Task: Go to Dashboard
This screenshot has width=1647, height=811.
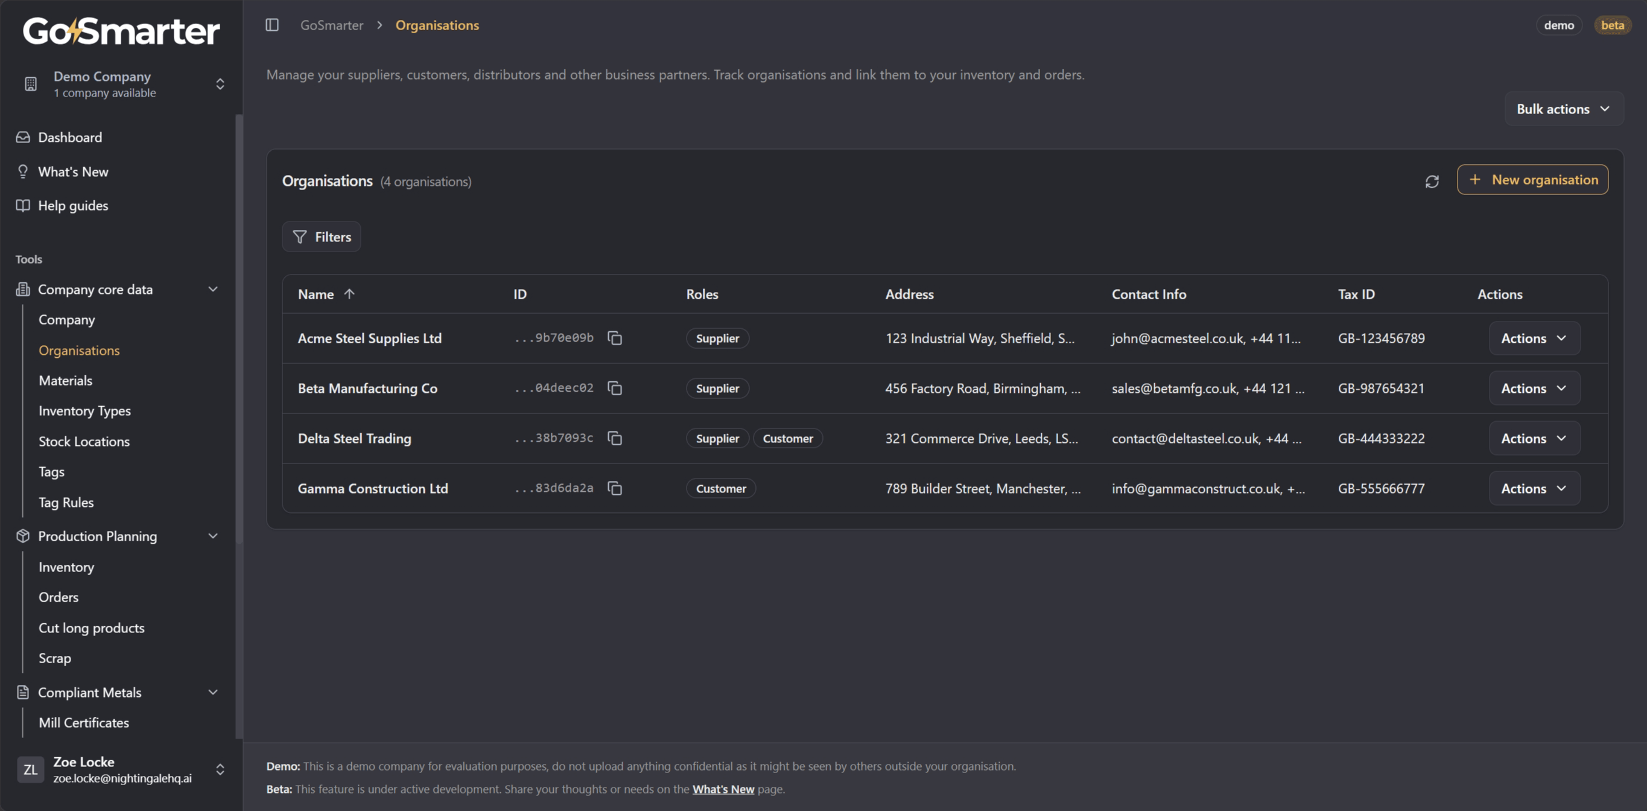Action: pyautogui.click(x=70, y=137)
